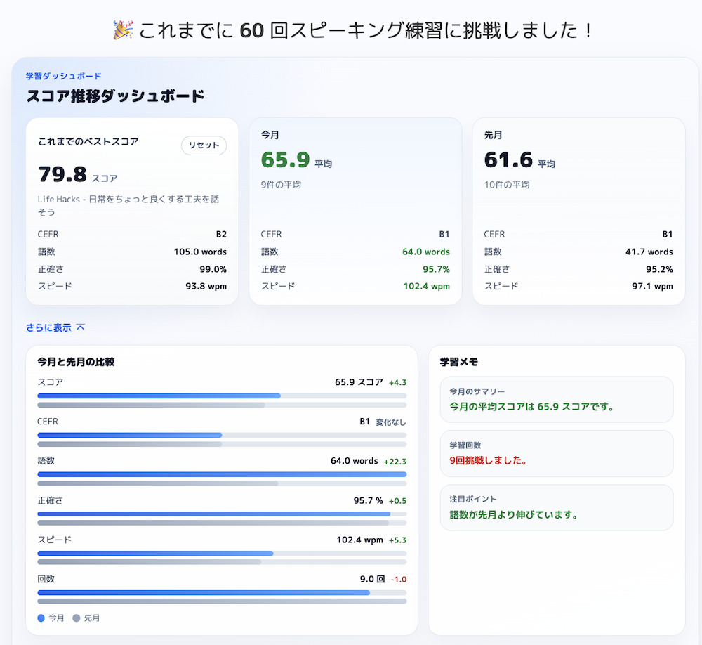Screen dimensions: 702x645
Task: Select the 注目ポイント memo card
Action: coord(556,507)
